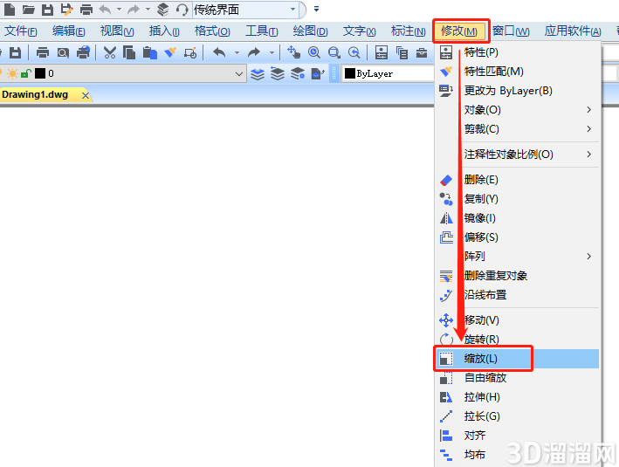Open the tool palettes briefcase icon
The height and width of the screenshot is (467, 619).
click(422, 52)
